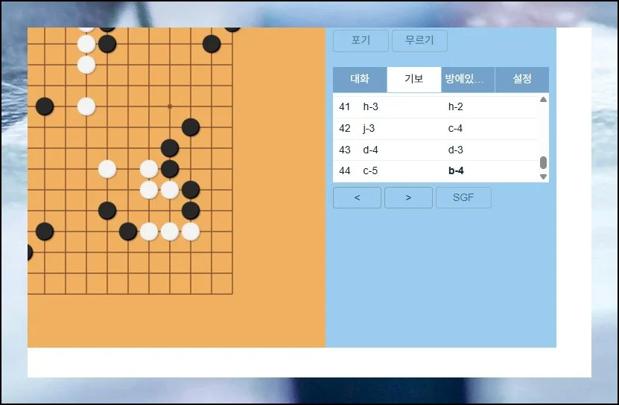Step forward with the > button
The width and height of the screenshot is (619, 405).
408,197
